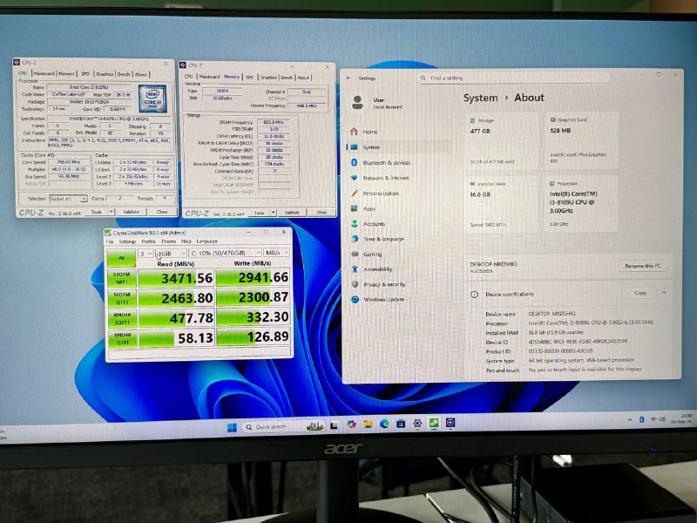Click Validate in left CPU-Z window
This screenshot has width=697, height=523.
coord(131,212)
